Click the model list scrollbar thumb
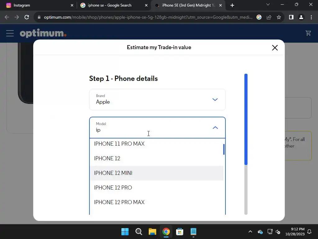This screenshot has height=239, width=318. [224, 149]
